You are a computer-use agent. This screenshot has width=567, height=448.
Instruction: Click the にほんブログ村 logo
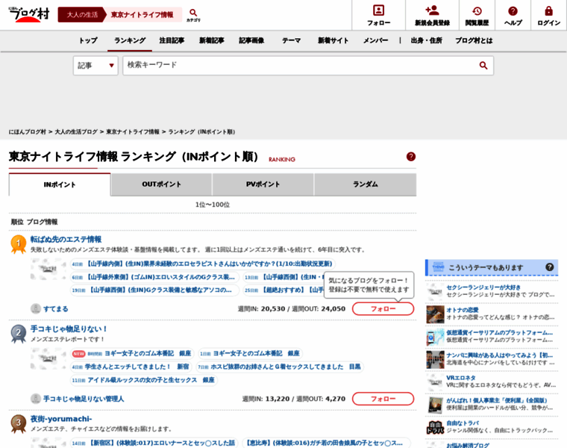(28, 14)
